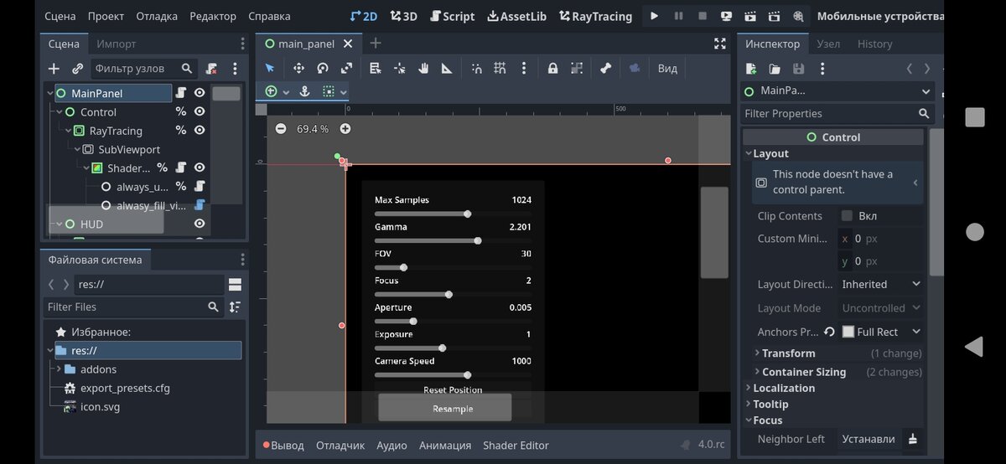Image resolution: width=1006 pixels, height=464 pixels.
Task: Enable the Clip Contents checkbox
Action: [x=847, y=215]
